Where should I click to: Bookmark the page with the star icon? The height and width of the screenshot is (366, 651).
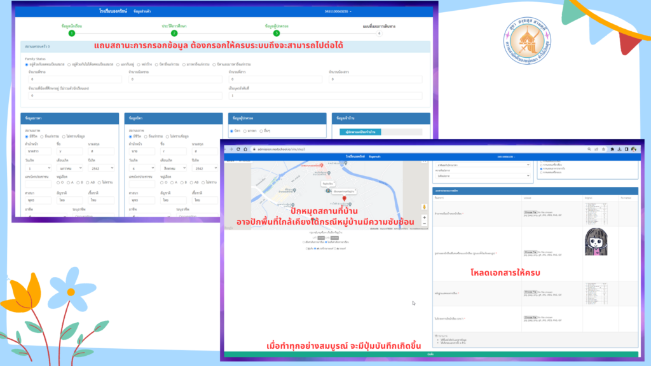[x=604, y=149]
